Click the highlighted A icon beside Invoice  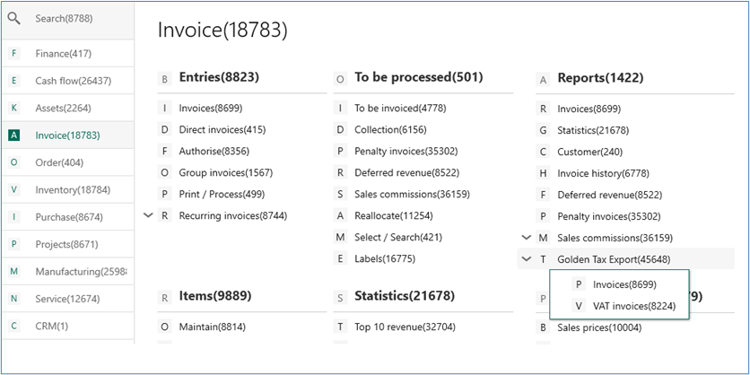point(13,135)
